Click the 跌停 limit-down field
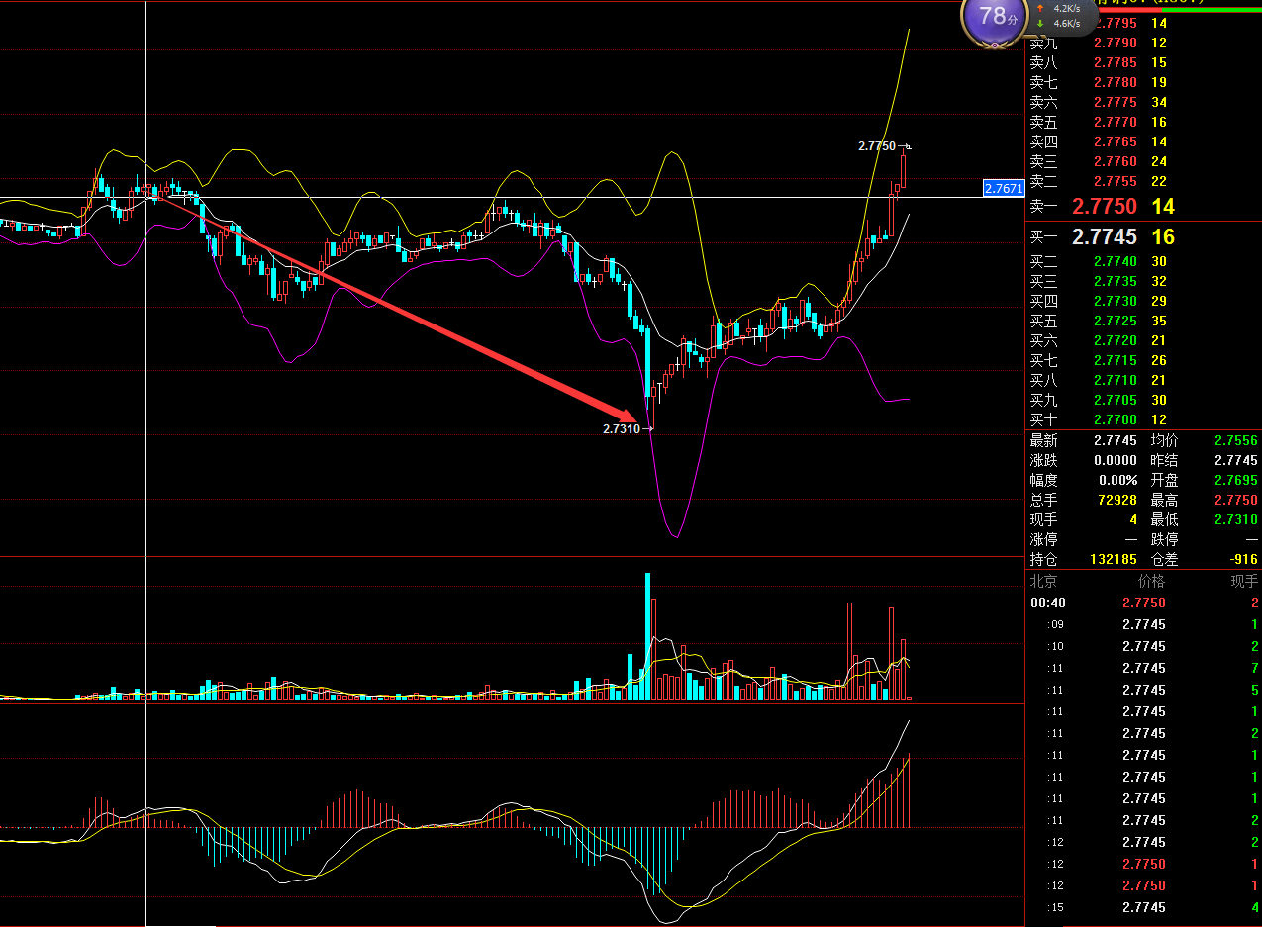The height and width of the screenshot is (927, 1262). pyautogui.click(x=1205, y=539)
